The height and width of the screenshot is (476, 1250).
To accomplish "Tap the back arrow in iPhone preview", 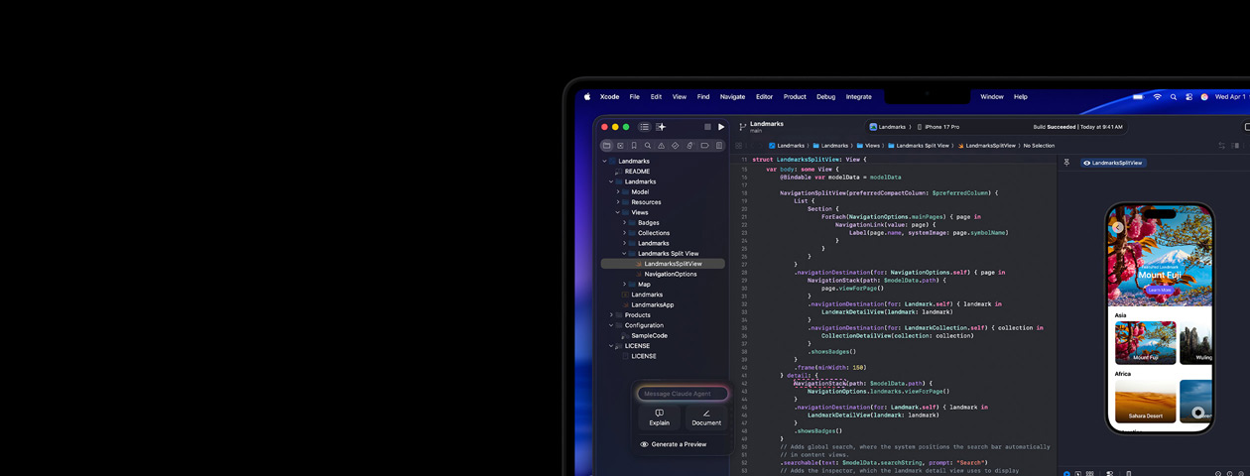I will click(1118, 227).
